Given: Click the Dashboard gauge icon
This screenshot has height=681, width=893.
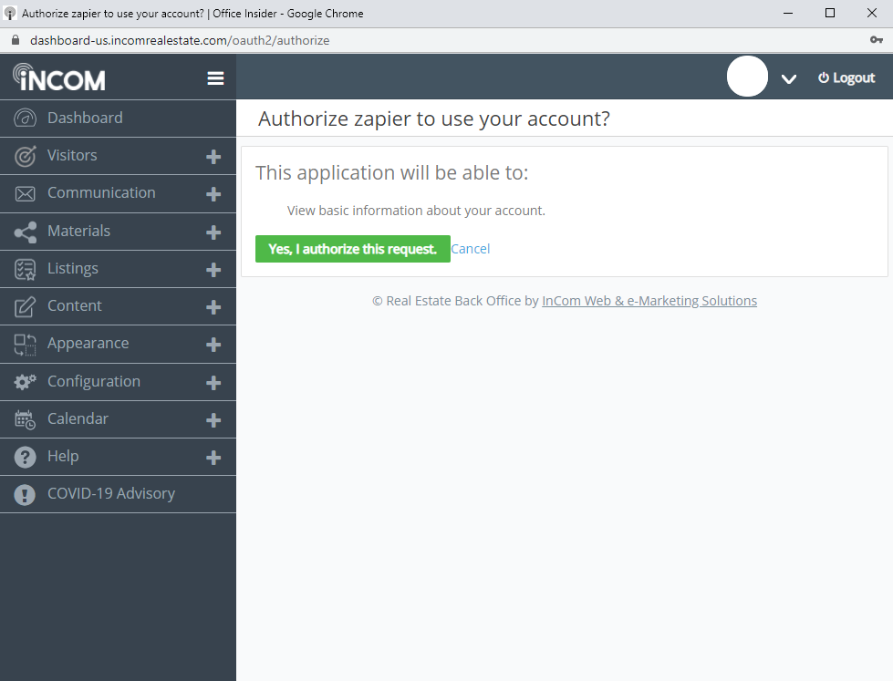Looking at the screenshot, I should (x=25, y=119).
